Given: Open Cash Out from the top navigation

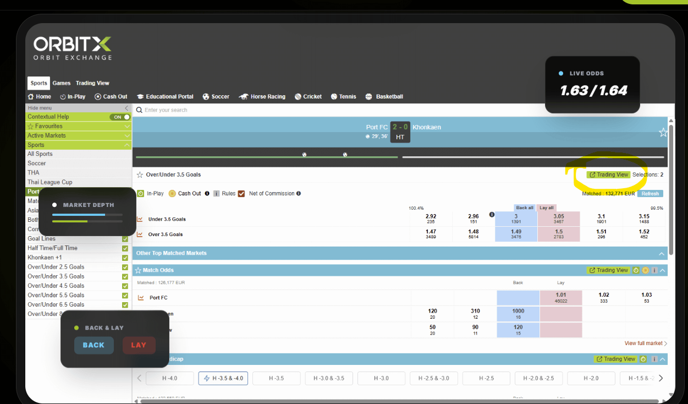Looking at the screenshot, I should (x=111, y=96).
